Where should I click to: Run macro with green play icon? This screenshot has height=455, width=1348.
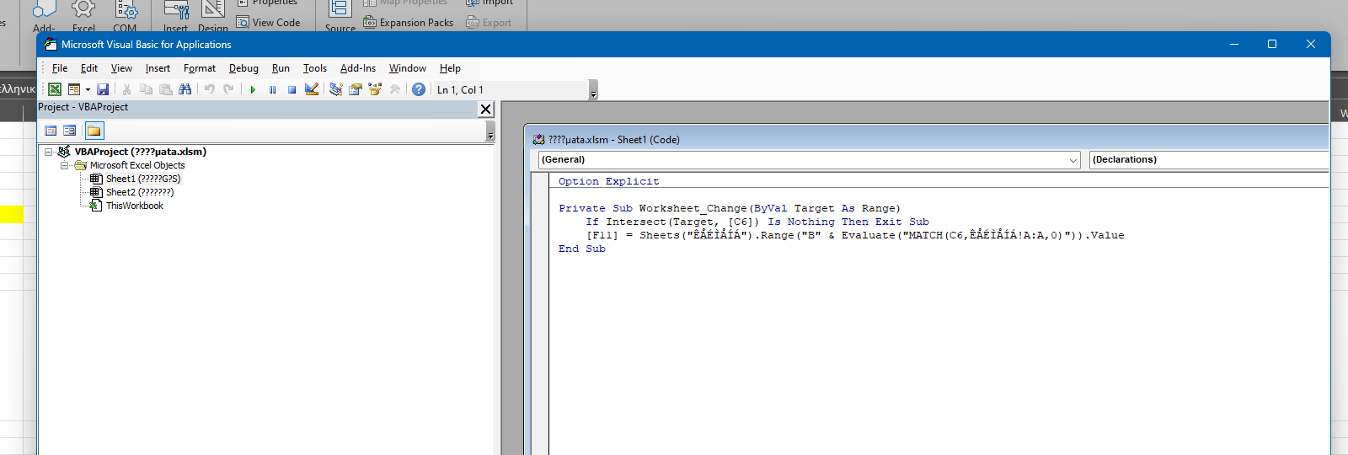[x=253, y=89]
